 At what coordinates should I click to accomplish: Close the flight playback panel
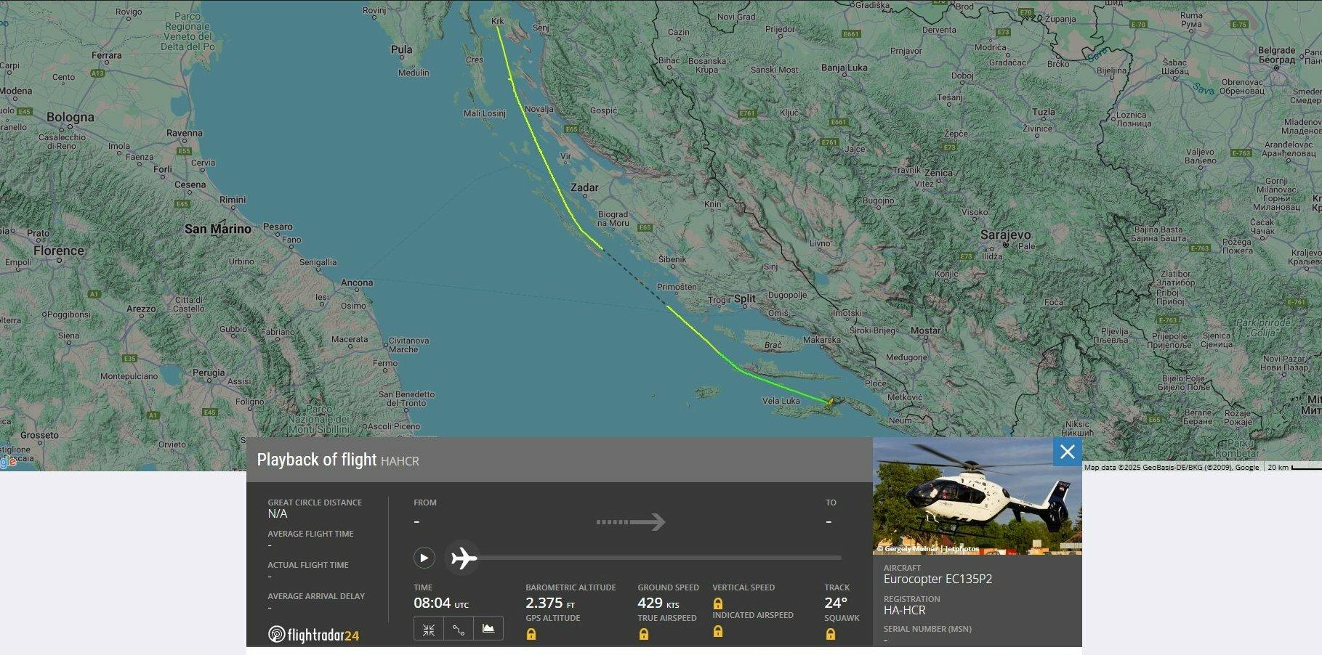1067,452
